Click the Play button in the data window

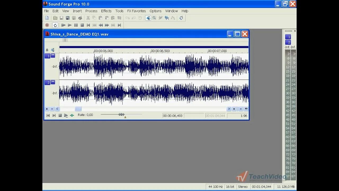[x=66, y=115]
